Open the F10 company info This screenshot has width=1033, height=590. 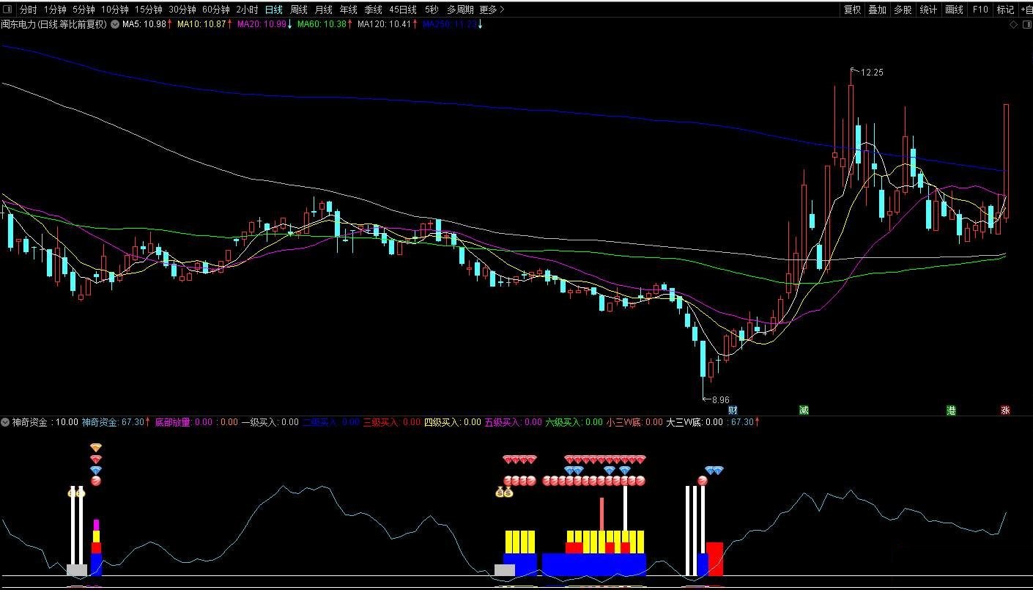(980, 10)
